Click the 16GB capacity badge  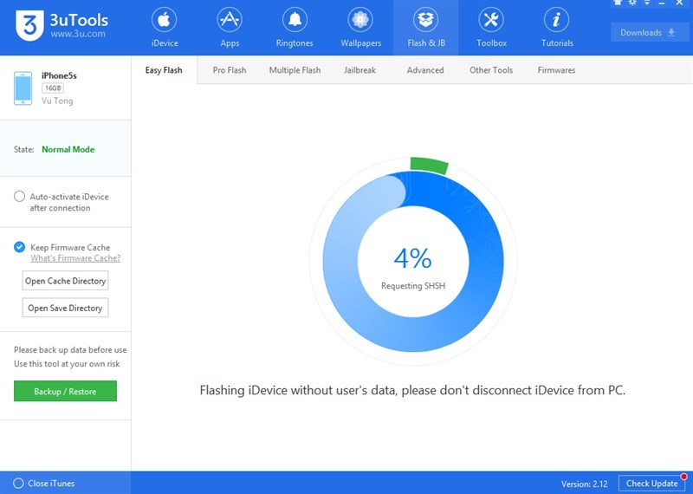(x=53, y=88)
